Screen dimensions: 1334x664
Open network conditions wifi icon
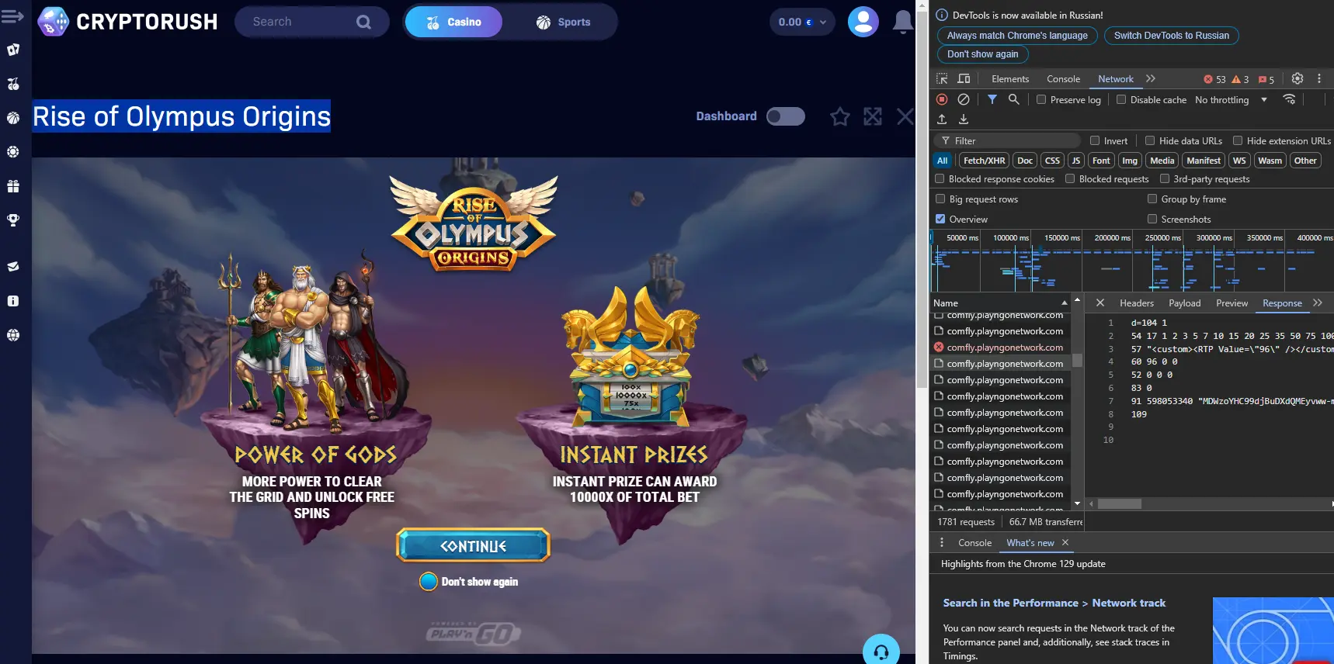[1290, 99]
